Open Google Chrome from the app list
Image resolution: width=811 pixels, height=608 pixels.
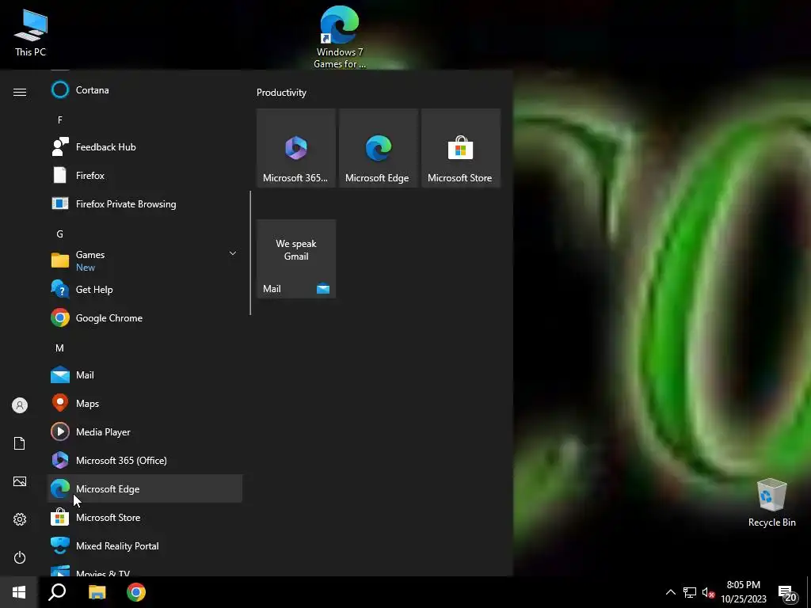coord(145,318)
